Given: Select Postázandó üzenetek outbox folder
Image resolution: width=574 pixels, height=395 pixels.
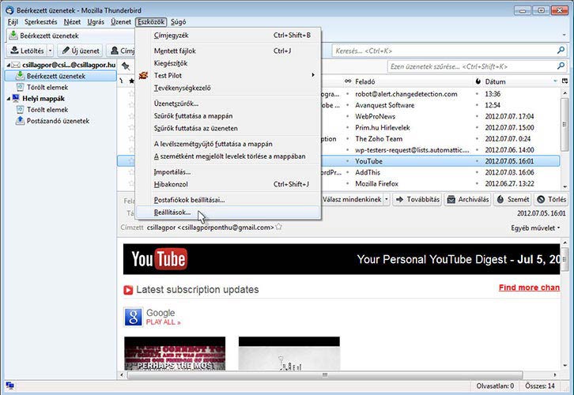Looking at the screenshot, I should (x=58, y=121).
